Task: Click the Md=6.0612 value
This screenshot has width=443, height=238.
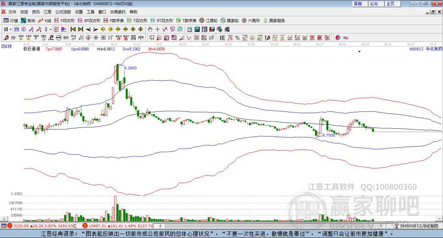Action: pyautogui.click(x=106, y=49)
